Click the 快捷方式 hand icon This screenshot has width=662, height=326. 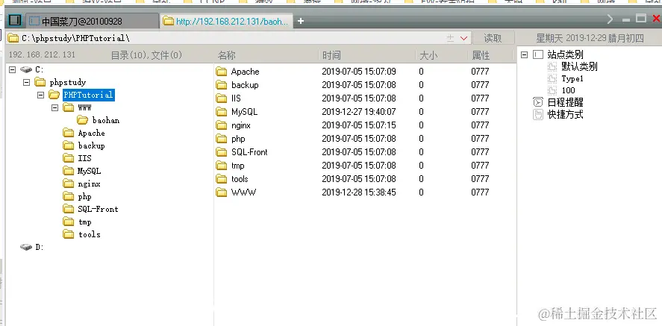coord(538,114)
